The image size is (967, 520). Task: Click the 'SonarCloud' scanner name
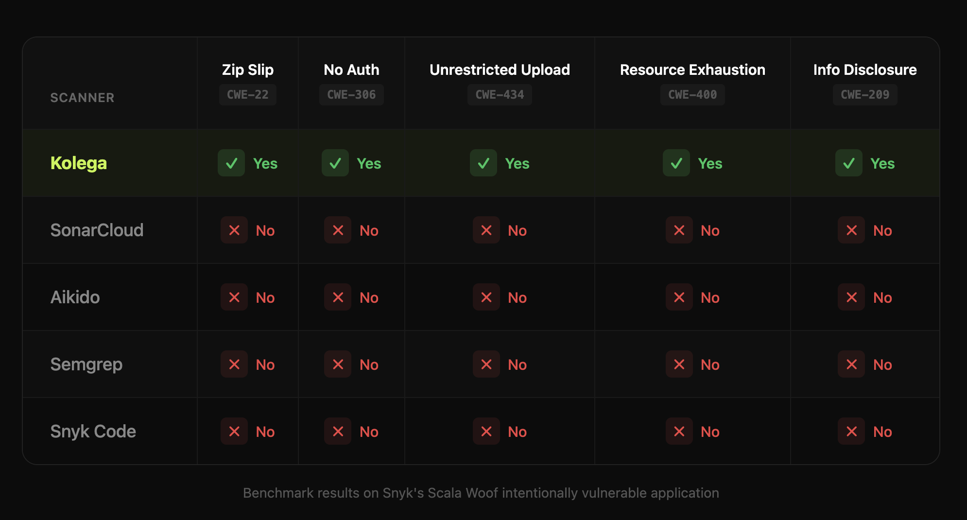(97, 230)
